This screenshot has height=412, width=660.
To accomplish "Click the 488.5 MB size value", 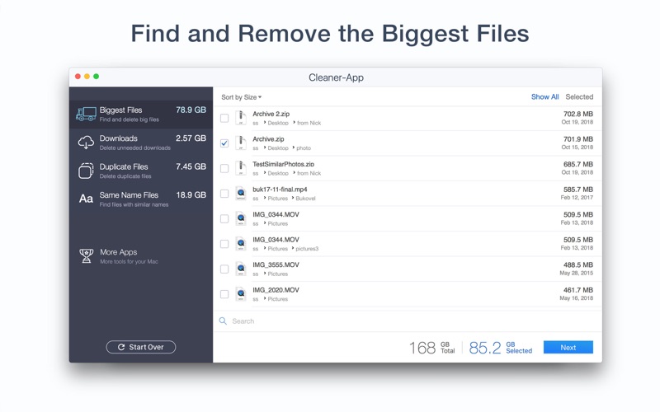I will [578, 265].
